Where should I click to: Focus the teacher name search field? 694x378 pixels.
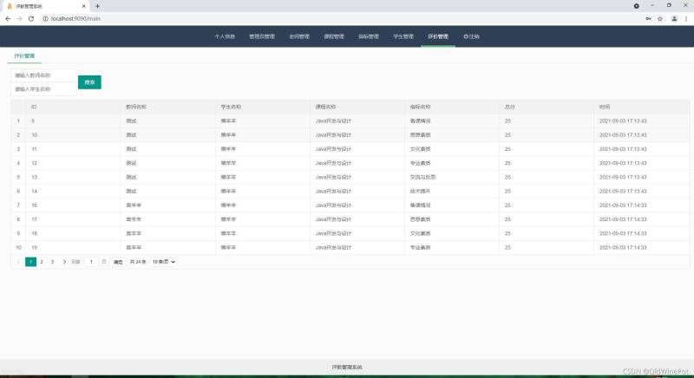point(44,75)
